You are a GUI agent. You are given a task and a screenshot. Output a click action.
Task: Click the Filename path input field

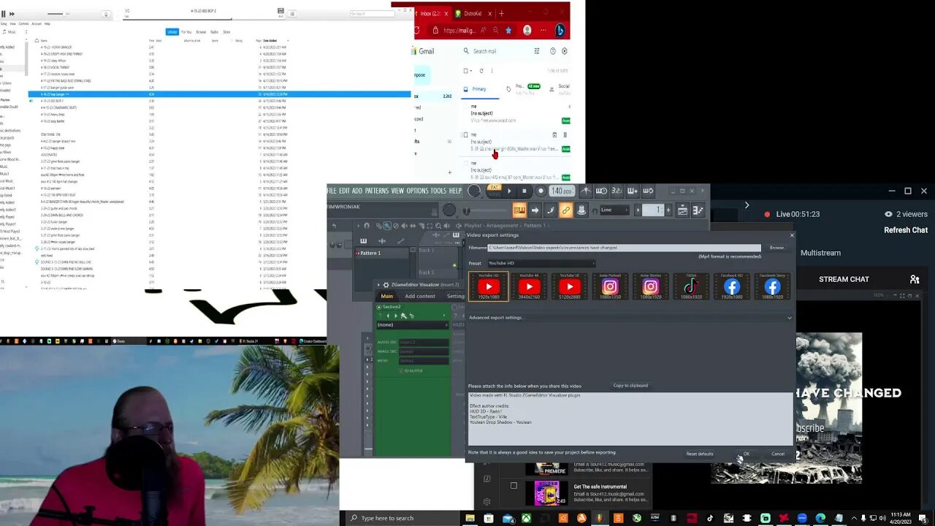click(x=624, y=248)
